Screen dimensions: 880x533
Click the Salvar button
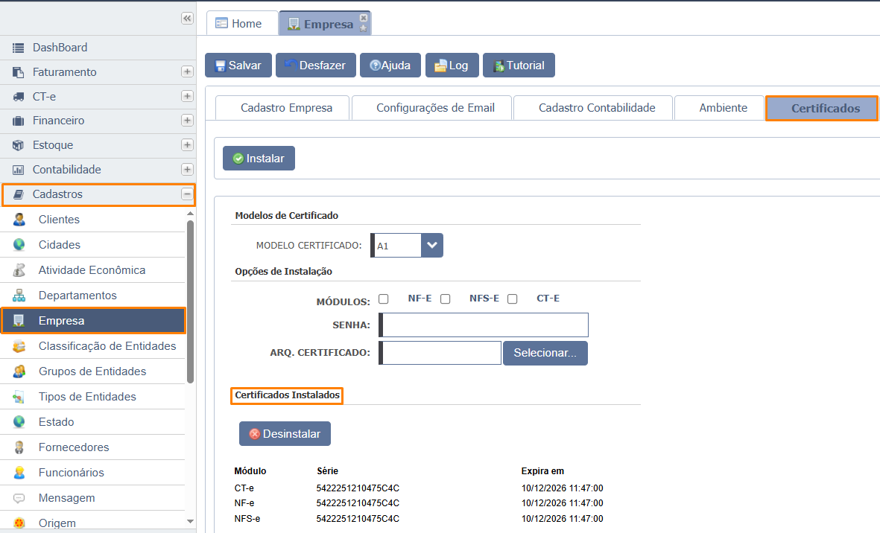tap(238, 65)
